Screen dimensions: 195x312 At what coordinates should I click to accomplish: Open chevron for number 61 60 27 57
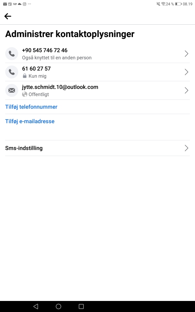pyautogui.click(x=187, y=72)
